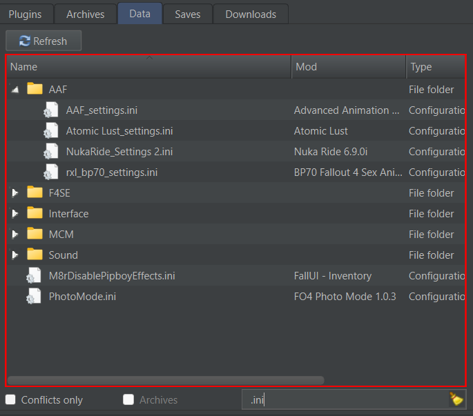
Task: Click the Nuka Ride 6.9.0i mod cell
Action: tap(331, 152)
